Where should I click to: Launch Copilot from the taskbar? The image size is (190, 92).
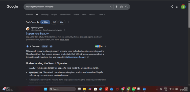(x=90, y=89)
